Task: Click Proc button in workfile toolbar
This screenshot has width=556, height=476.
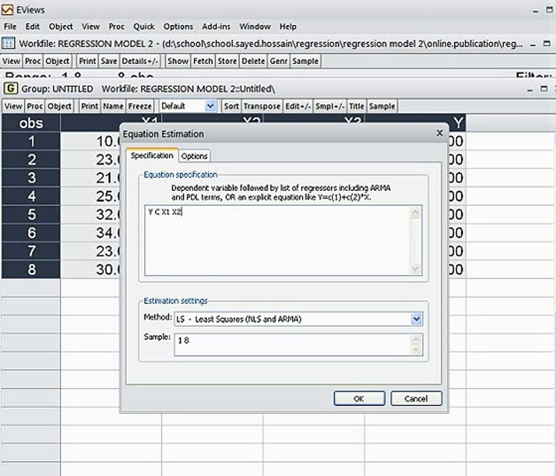Action: pyautogui.click(x=33, y=61)
